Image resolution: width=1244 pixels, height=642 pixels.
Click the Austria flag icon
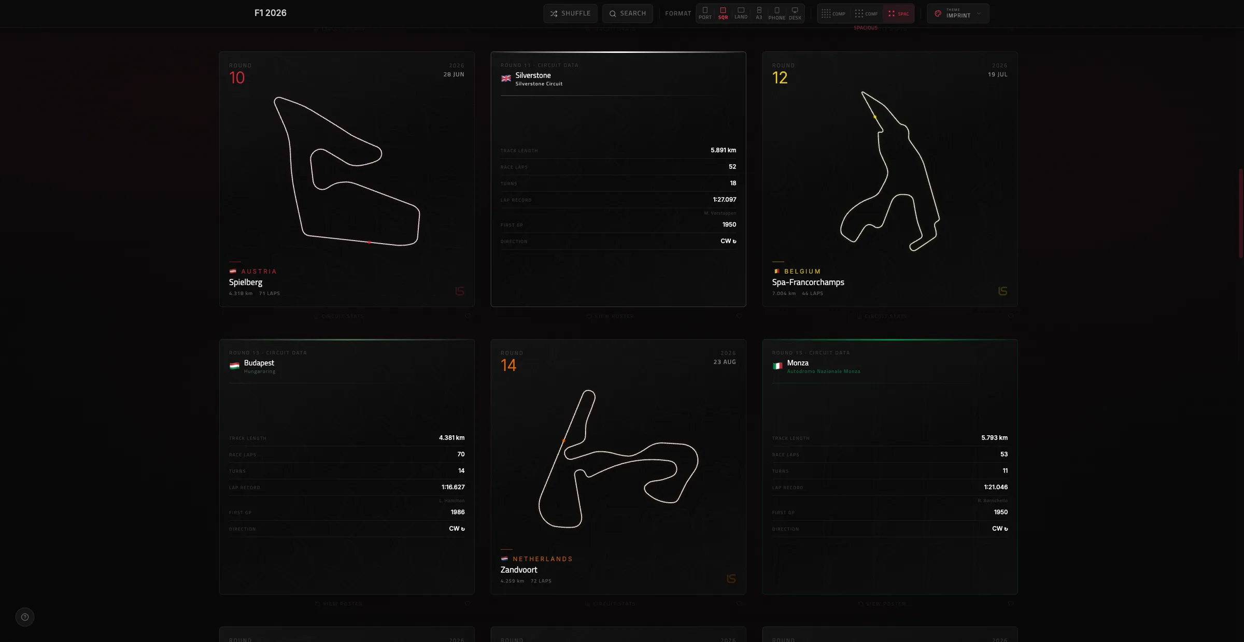(233, 272)
